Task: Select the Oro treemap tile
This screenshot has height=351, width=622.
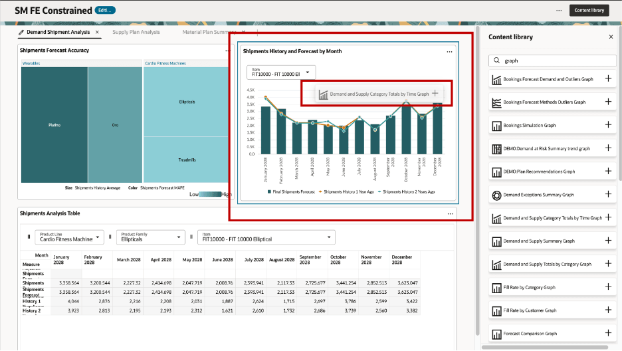Action: pyautogui.click(x=115, y=125)
